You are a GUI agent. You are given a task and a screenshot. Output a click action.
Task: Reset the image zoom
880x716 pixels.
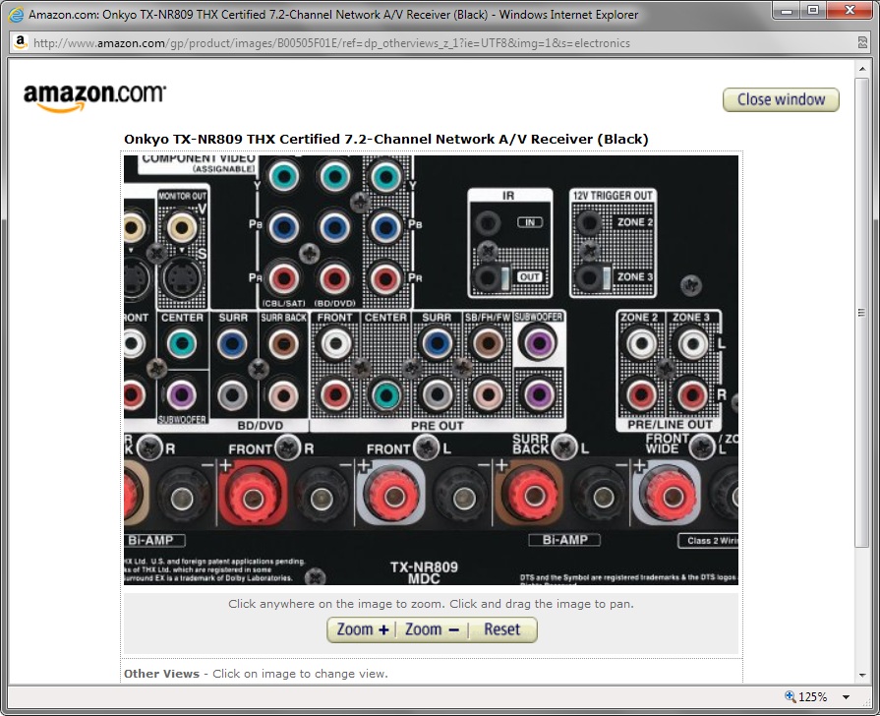(502, 629)
